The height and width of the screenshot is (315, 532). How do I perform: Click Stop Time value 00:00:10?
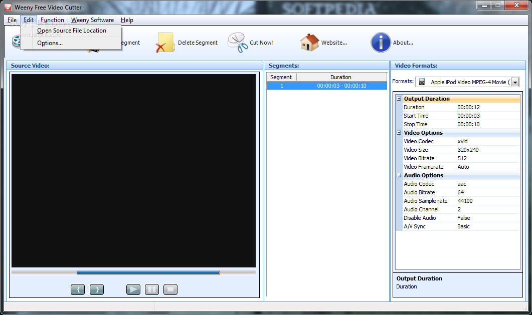click(487, 124)
